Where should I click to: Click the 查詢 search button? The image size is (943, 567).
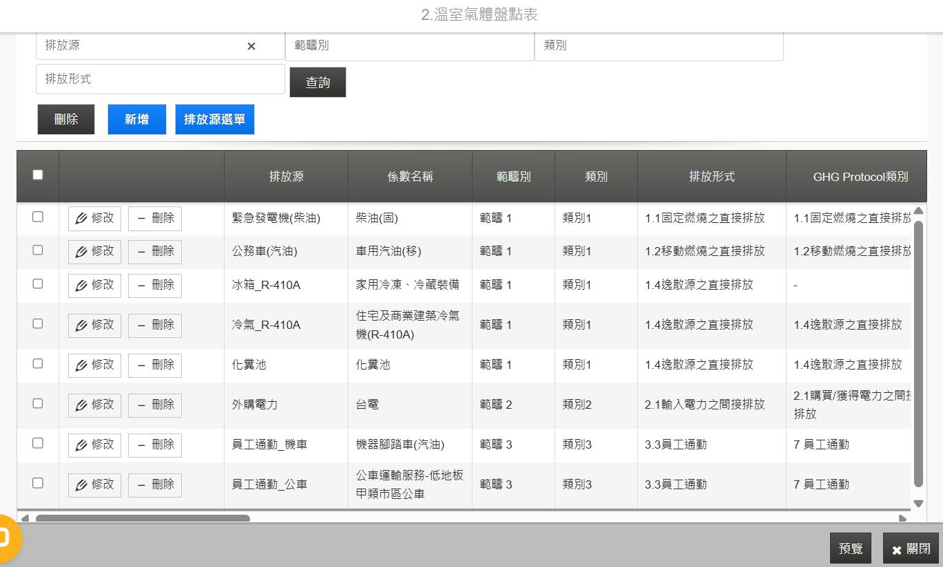pos(318,83)
